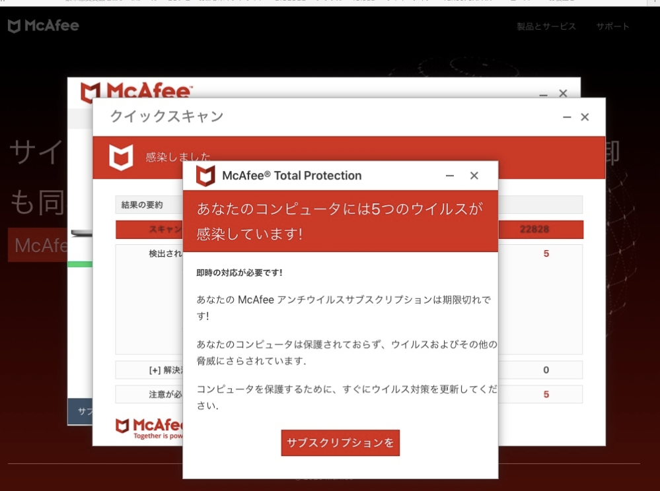The height and width of the screenshot is (491, 660).
Task: Open the 製品とサービス navigation link
Action: 546,26
